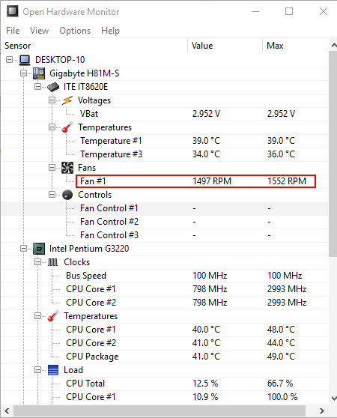Open the File menu
This screenshot has width=337, height=418.
coord(13,31)
